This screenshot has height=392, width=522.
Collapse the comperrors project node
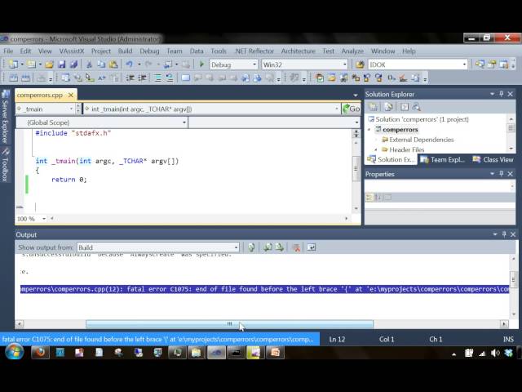pyautogui.click(x=369, y=129)
